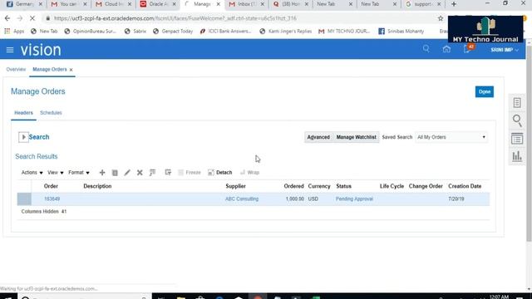Click the Freeze toolbar button
The height and width of the screenshot is (299, 532).
tap(190, 173)
